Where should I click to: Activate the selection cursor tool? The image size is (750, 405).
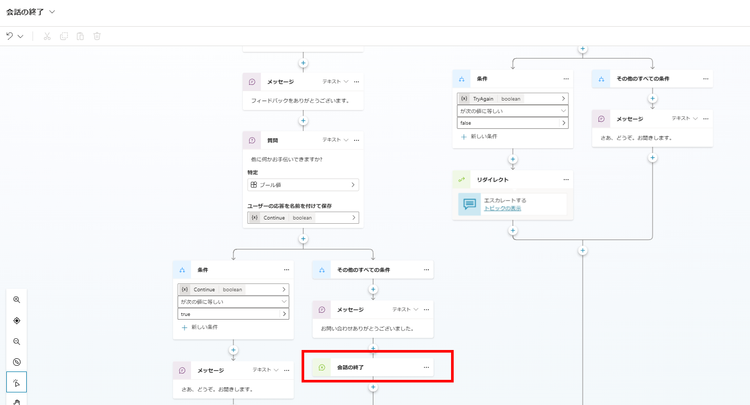click(16, 382)
